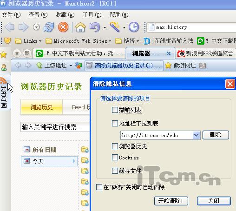Viewport: 236px width, 211px height.
Task: Click the address bar showing max:history
Action: pyautogui.click(x=191, y=27)
